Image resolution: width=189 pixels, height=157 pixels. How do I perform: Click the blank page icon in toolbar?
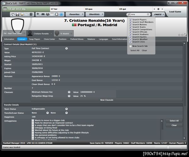(x=57, y=14)
